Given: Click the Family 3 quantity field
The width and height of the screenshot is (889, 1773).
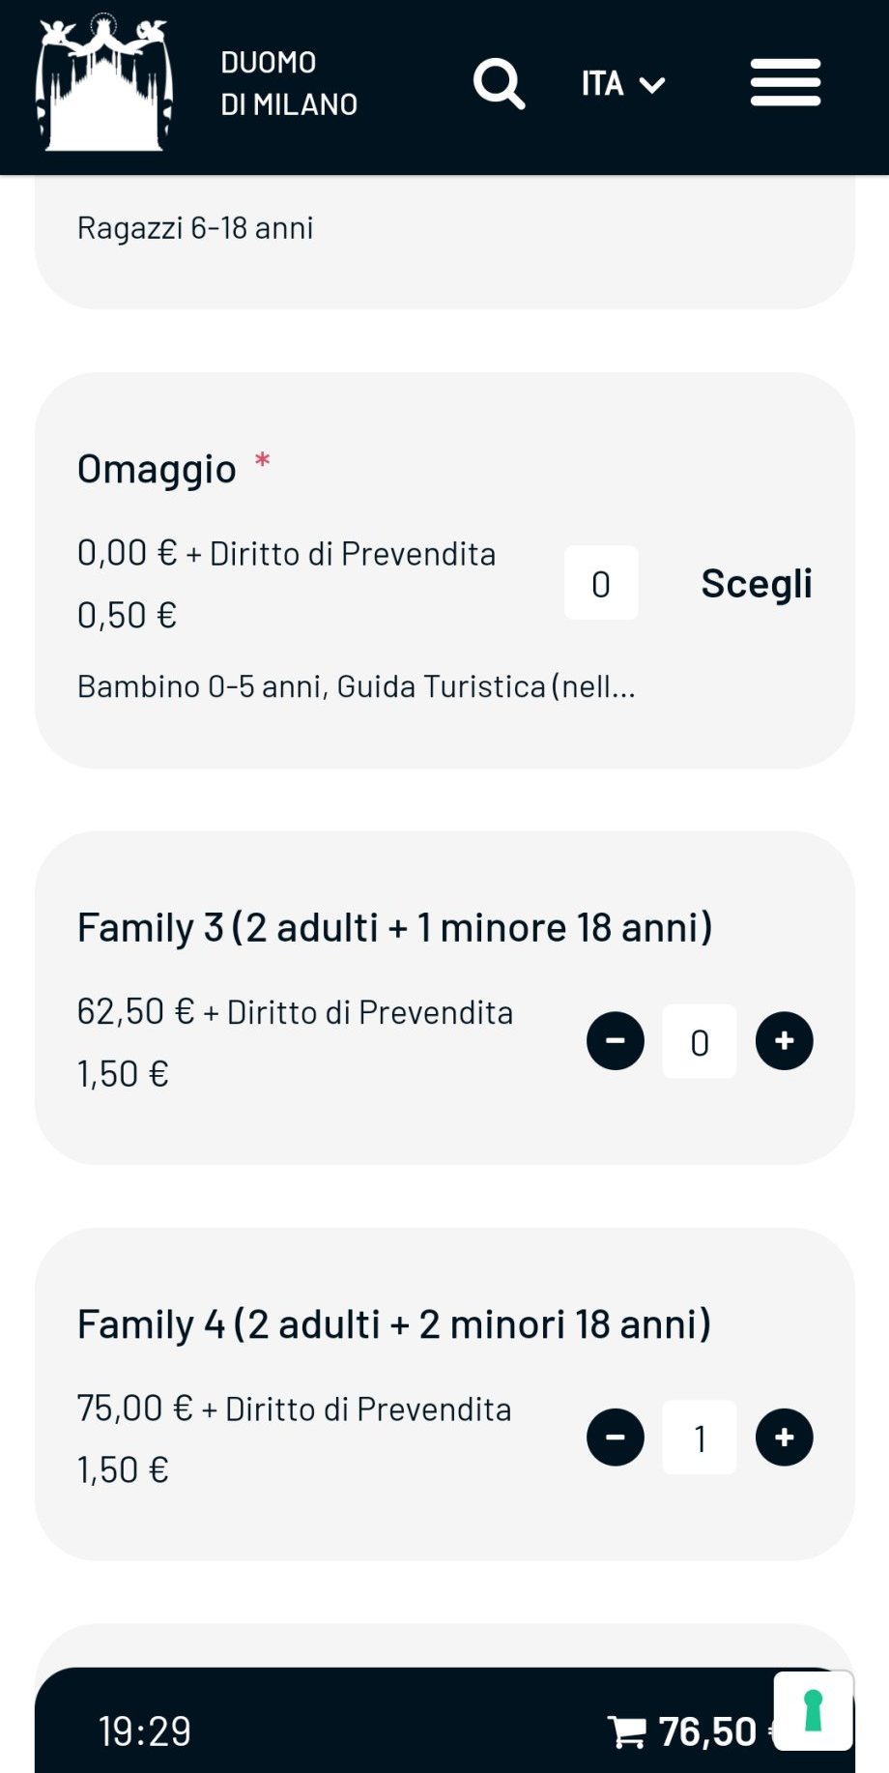Looking at the screenshot, I should [700, 1042].
